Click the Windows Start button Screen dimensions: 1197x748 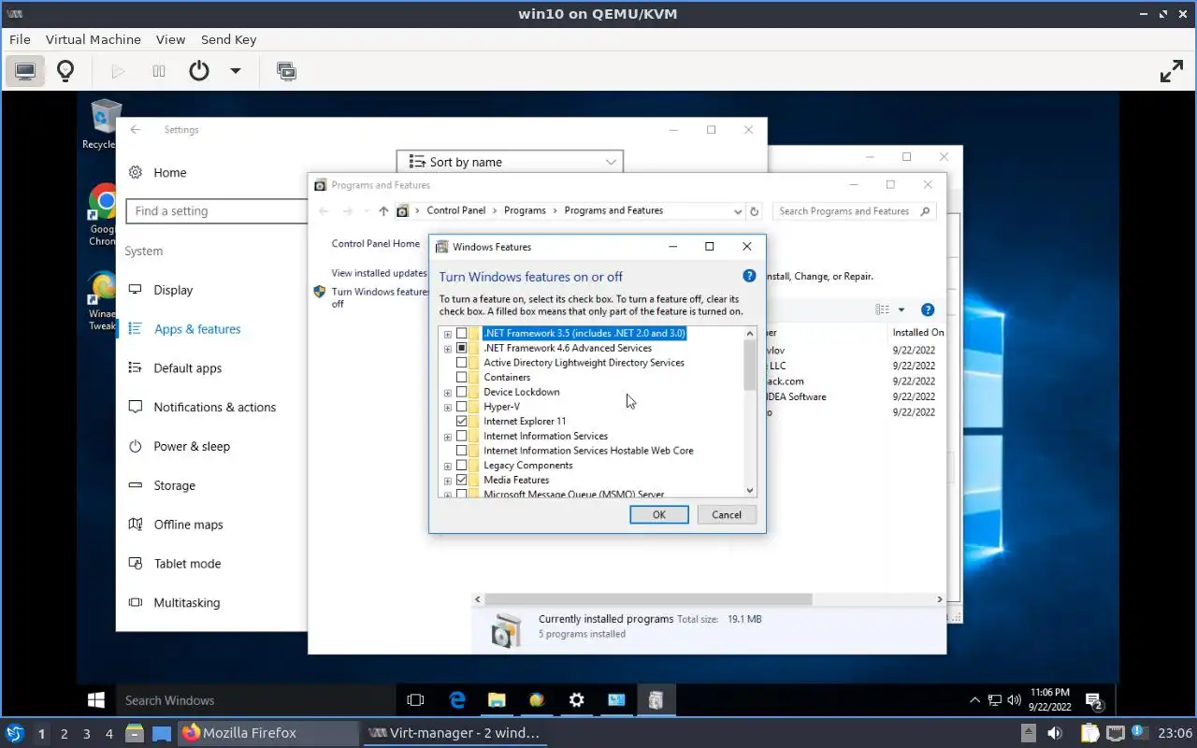point(95,699)
